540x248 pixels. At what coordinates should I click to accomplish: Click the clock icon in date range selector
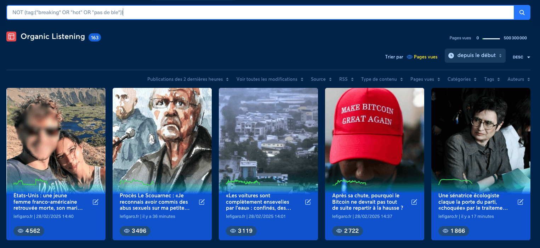tap(451, 56)
